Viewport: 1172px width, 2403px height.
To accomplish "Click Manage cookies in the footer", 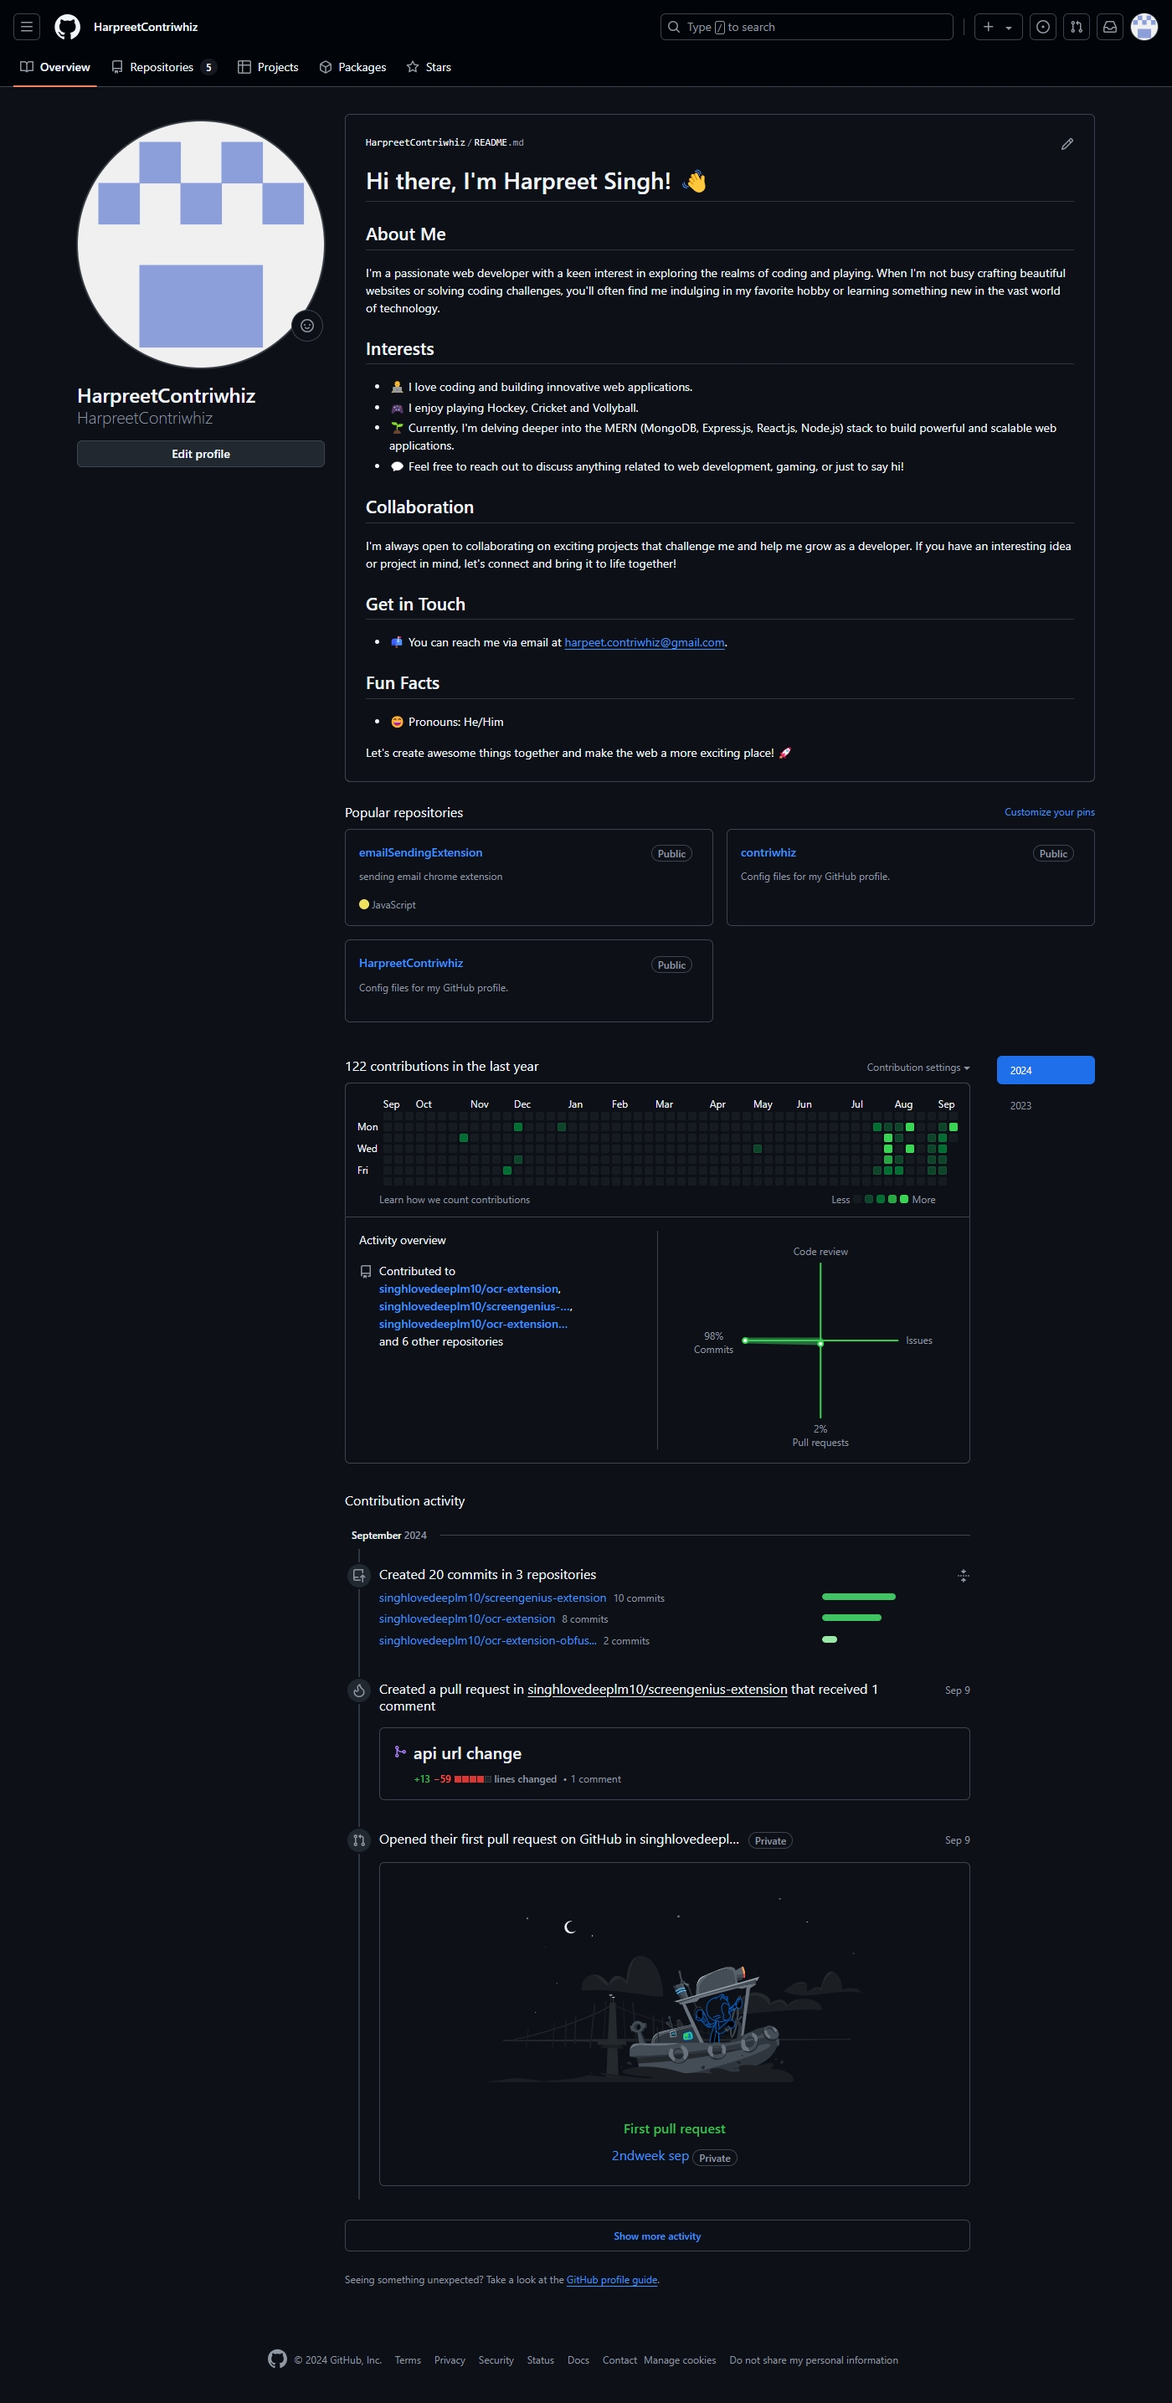I will (x=680, y=2361).
